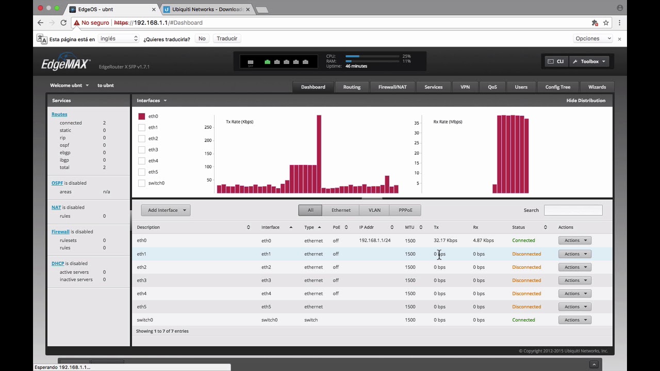The image size is (660, 371).
Task: Open Chrome three-dot menu
Action: [x=619, y=23]
